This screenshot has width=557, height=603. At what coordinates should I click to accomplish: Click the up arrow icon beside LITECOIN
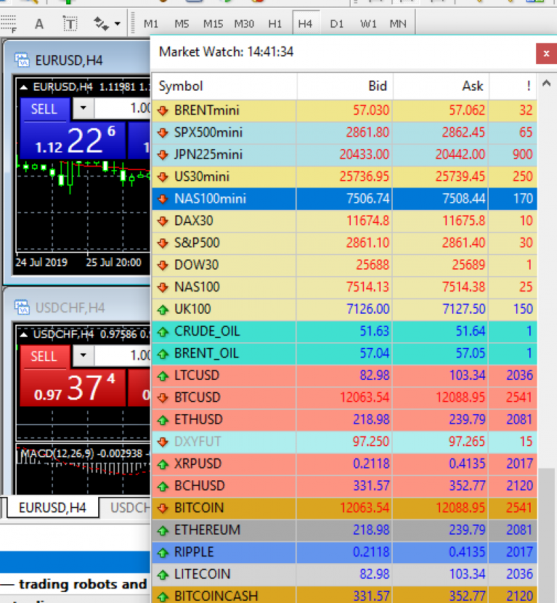(163, 574)
